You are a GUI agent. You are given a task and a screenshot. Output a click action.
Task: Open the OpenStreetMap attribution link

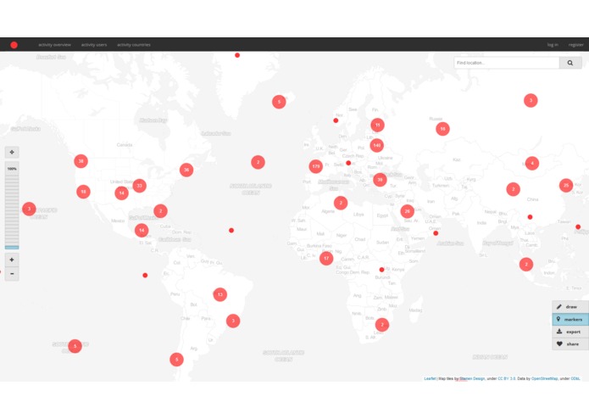pyautogui.click(x=544, y=378)
